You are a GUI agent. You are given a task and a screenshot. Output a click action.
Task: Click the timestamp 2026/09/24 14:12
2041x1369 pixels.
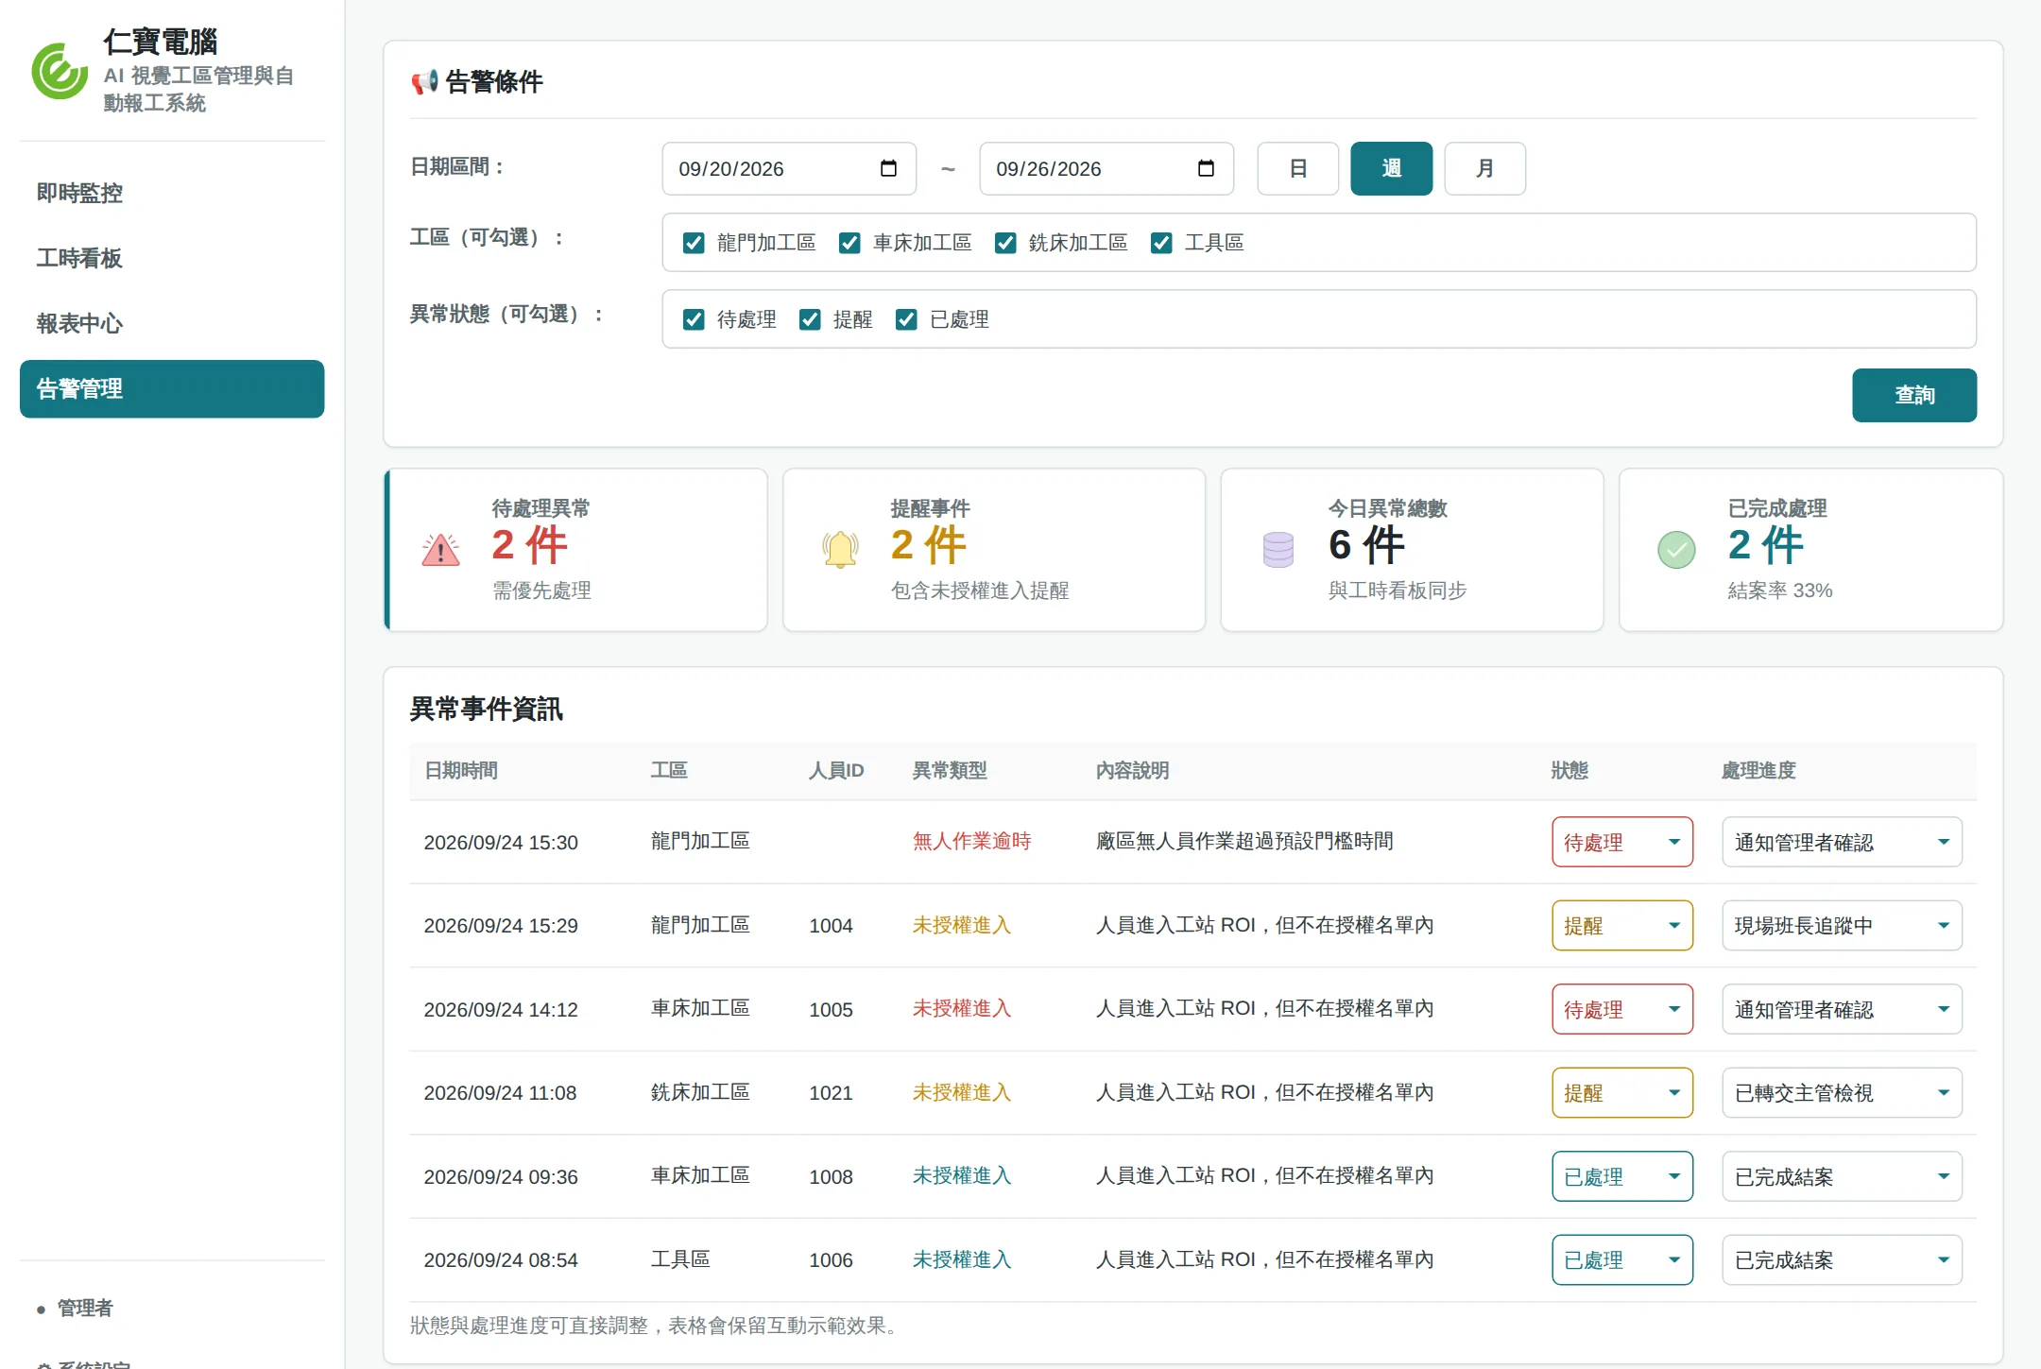501,1009
